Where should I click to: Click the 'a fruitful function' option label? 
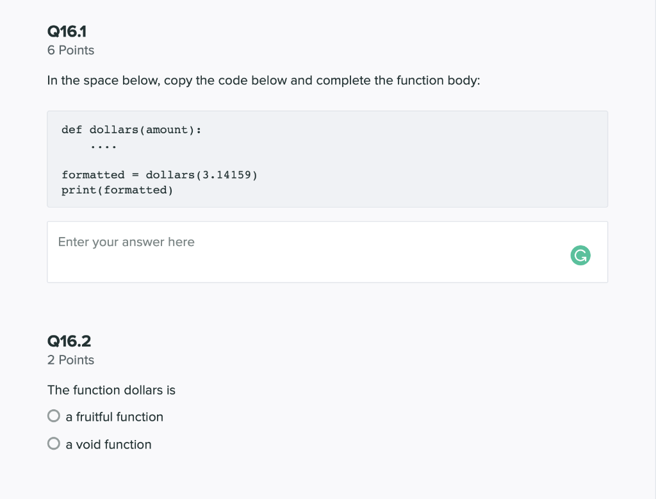(113, 416)
